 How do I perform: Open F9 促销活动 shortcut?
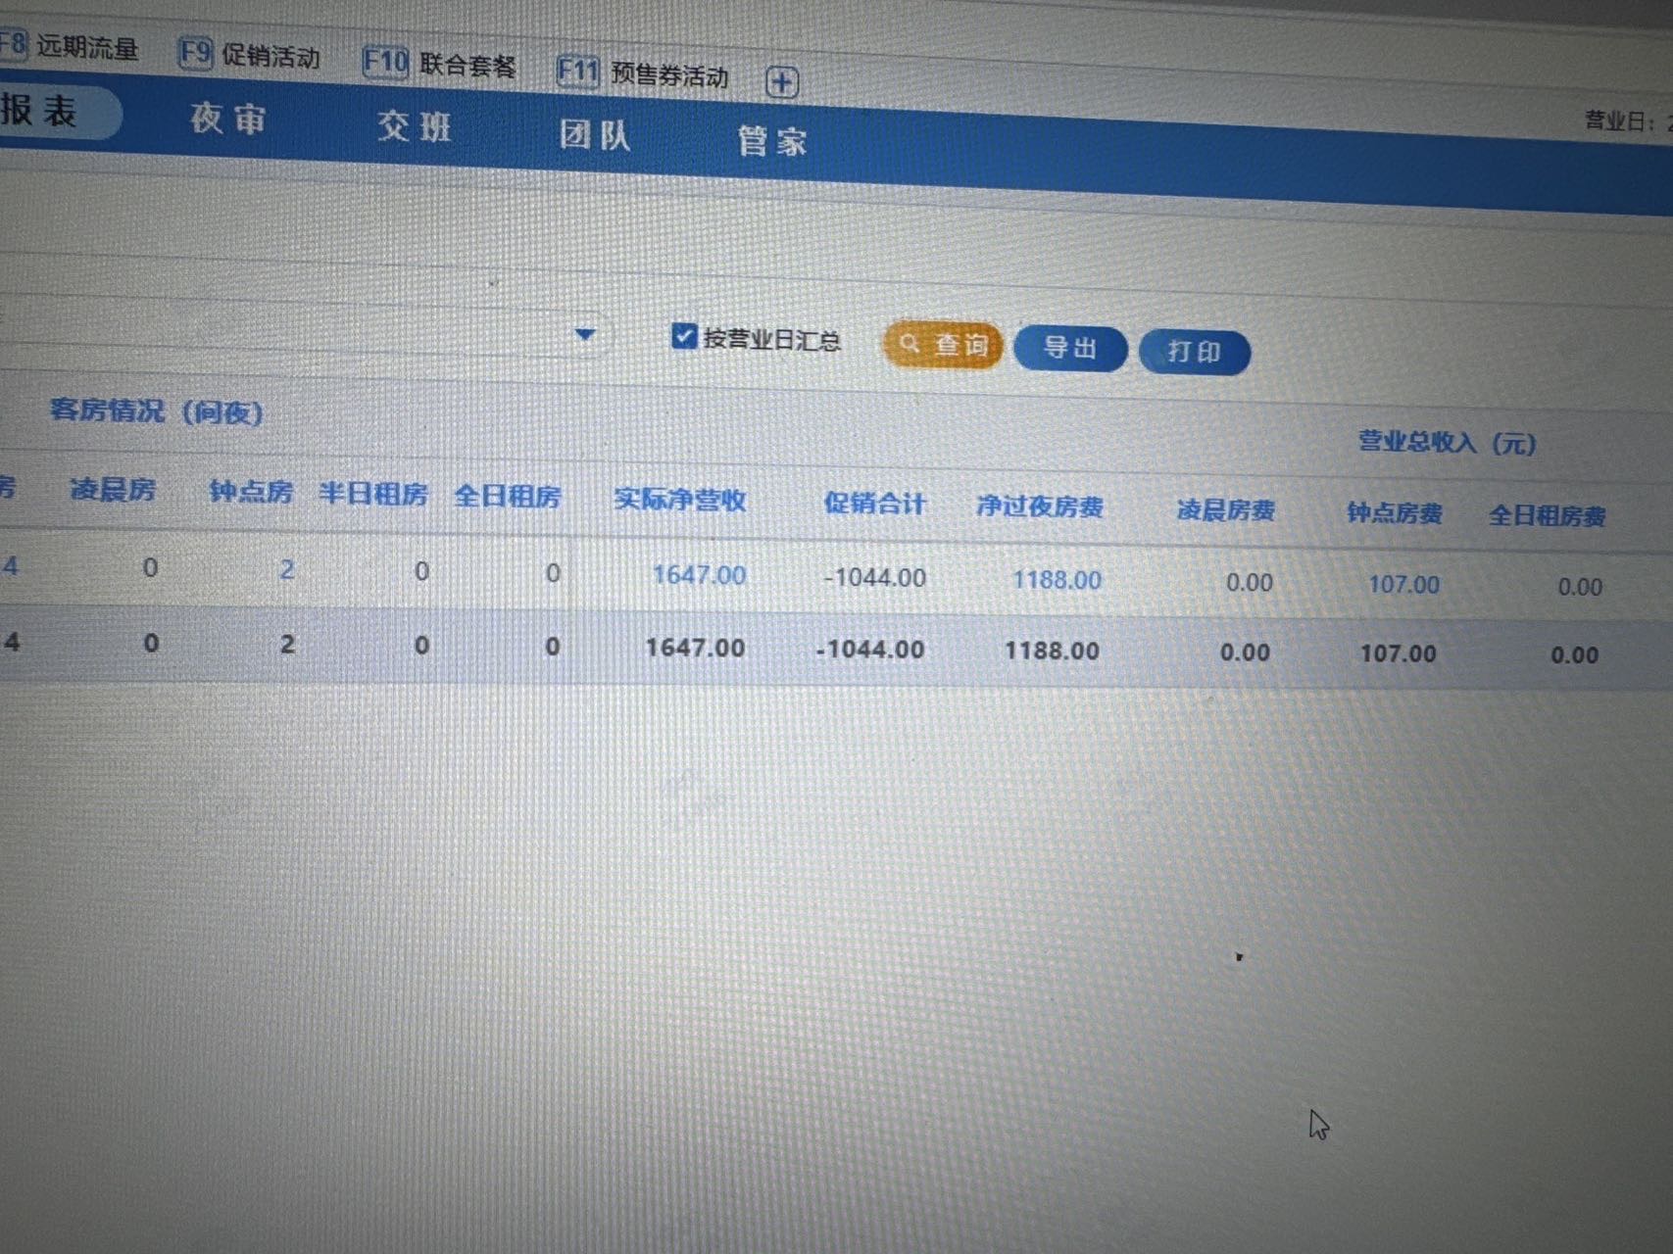249,55
